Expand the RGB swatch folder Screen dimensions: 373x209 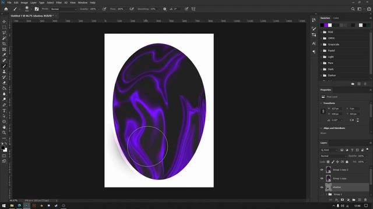tap(321, 32)
